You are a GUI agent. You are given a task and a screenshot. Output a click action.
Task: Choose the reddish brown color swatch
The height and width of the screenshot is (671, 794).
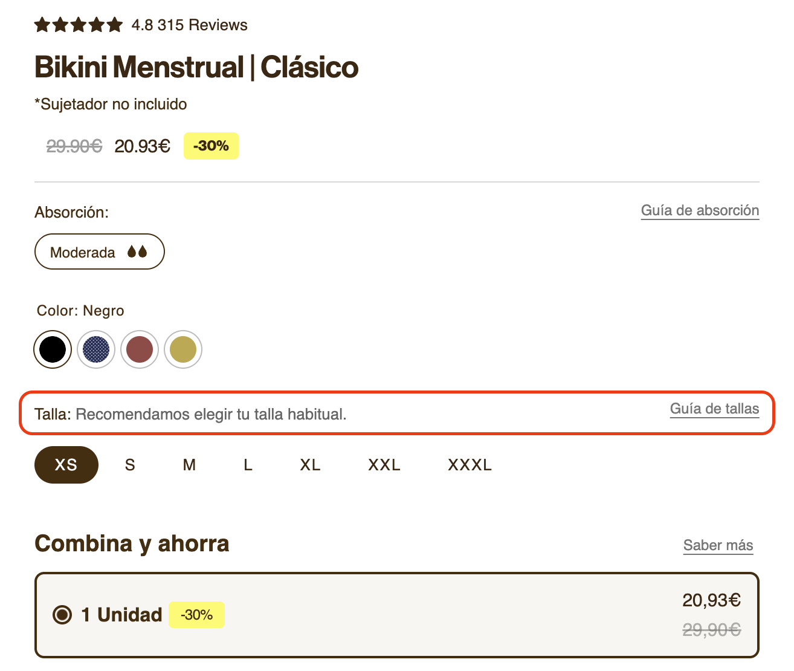coord(140,349)
